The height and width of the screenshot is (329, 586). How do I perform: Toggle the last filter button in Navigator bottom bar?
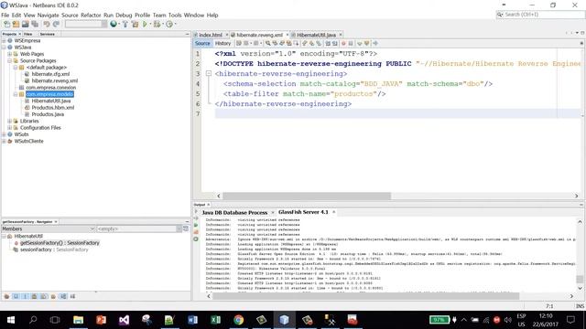[x=73, y=296]
